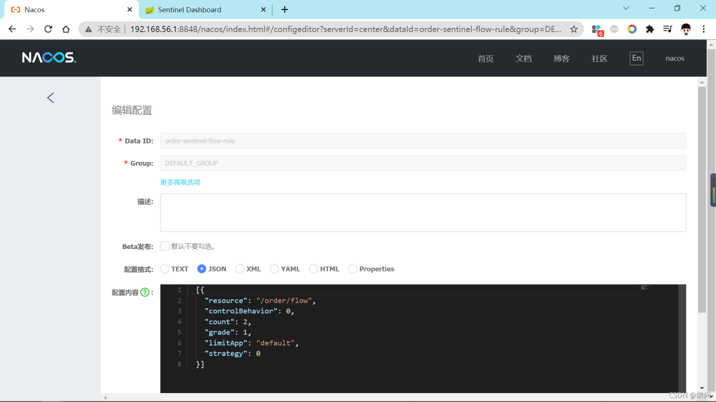
Task: Click the closing }] on line 8
Action: point(200,364)
